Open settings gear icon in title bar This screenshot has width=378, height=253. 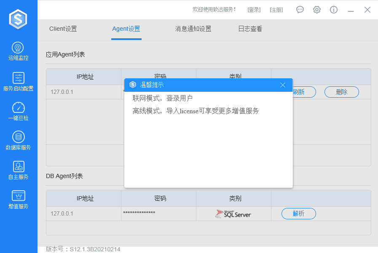tap(317, 10)
